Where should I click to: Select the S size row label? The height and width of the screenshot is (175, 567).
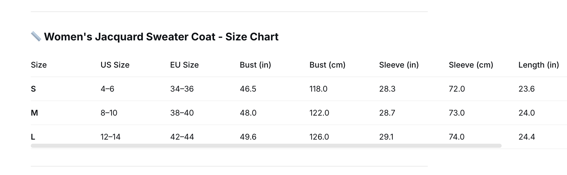(33, 89)
